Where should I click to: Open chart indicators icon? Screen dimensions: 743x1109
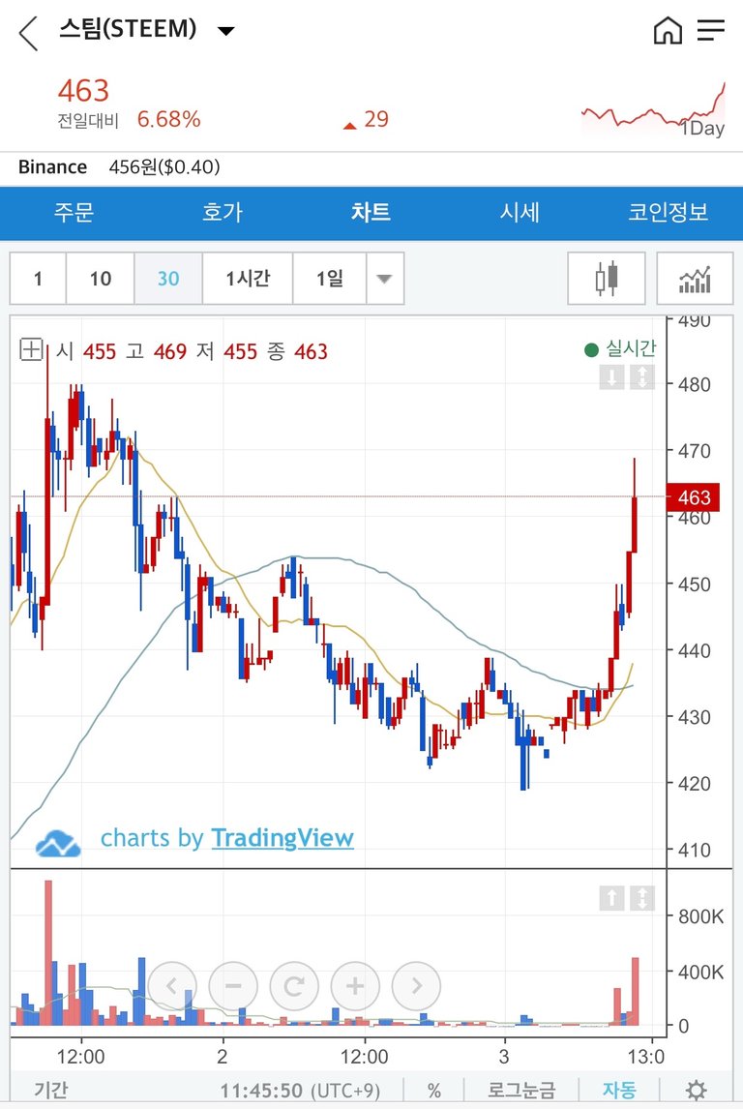click(x=695, y=279)
